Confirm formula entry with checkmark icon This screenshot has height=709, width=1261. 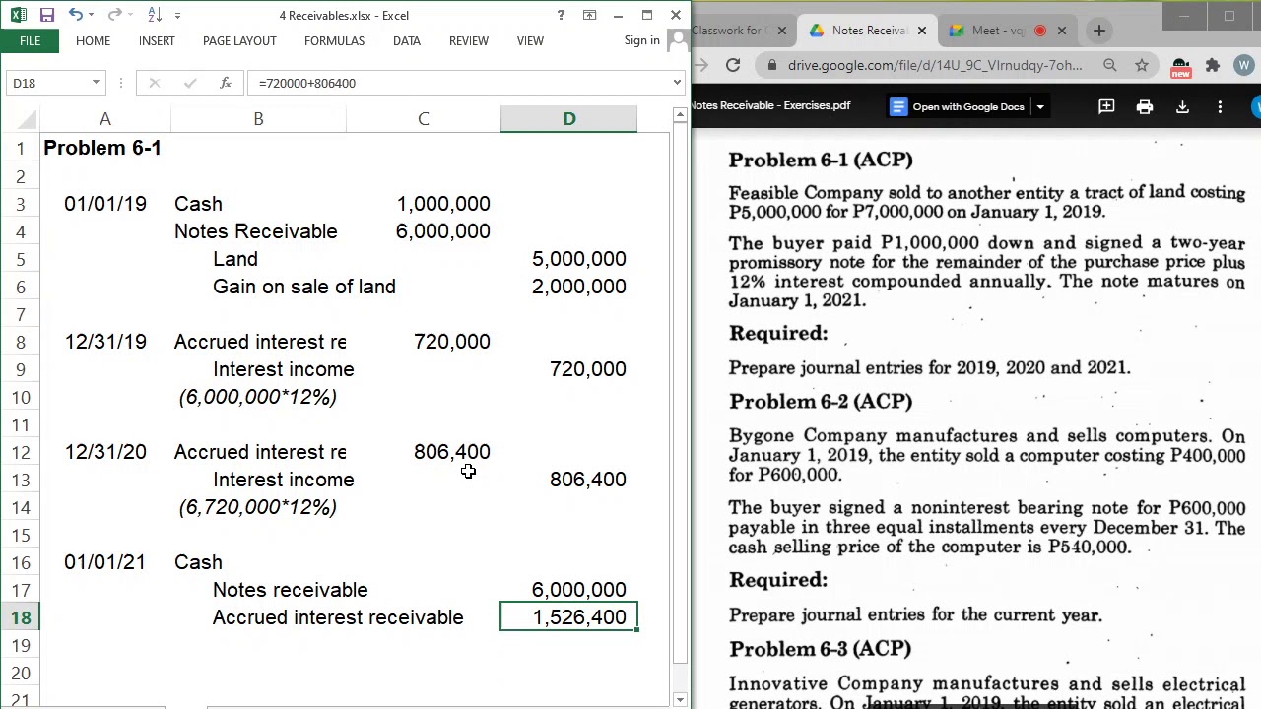point(190,83)
